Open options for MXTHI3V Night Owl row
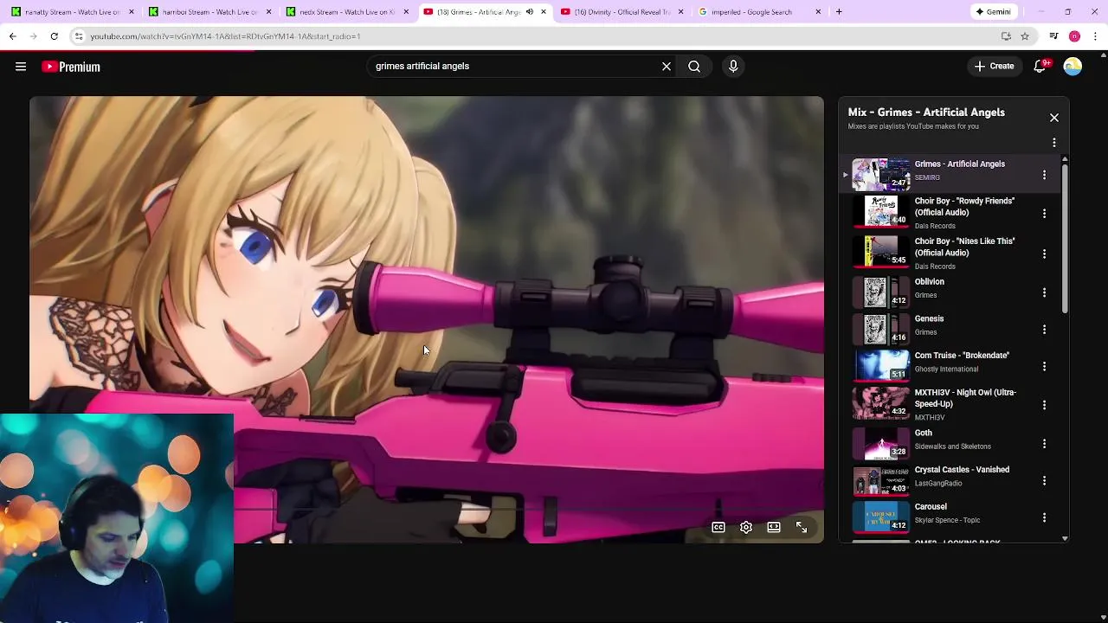 coord(1044,405)
